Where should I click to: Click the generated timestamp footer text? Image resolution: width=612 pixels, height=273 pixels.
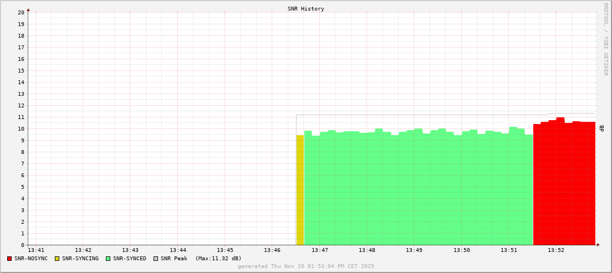[x=305, y=266]
